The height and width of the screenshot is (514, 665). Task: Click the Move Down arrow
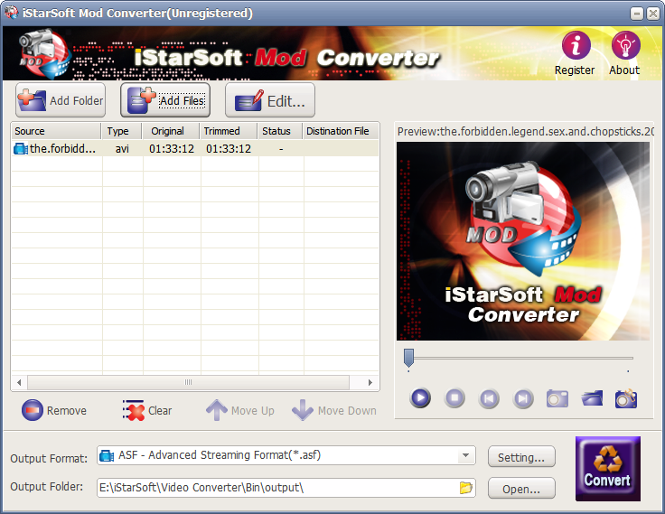pos(334,410)
